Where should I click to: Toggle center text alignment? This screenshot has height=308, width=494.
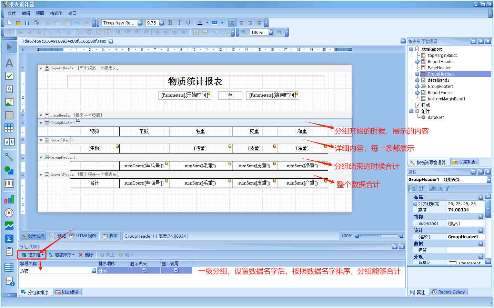(241, 23)
